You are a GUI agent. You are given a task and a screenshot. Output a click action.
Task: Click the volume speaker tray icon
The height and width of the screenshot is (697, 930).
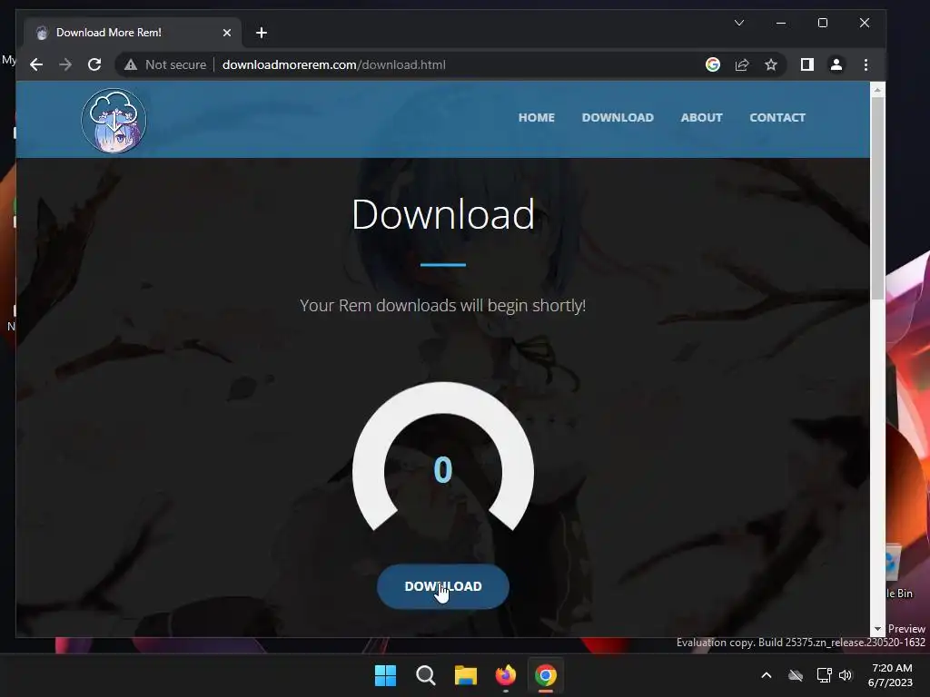coord(846,675)
